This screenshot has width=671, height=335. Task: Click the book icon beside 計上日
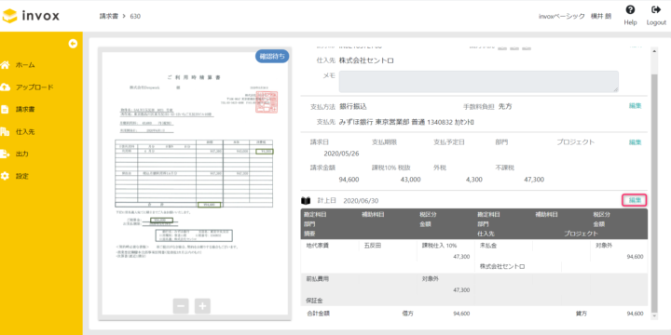pyautogui.click(x=306, y=200)
